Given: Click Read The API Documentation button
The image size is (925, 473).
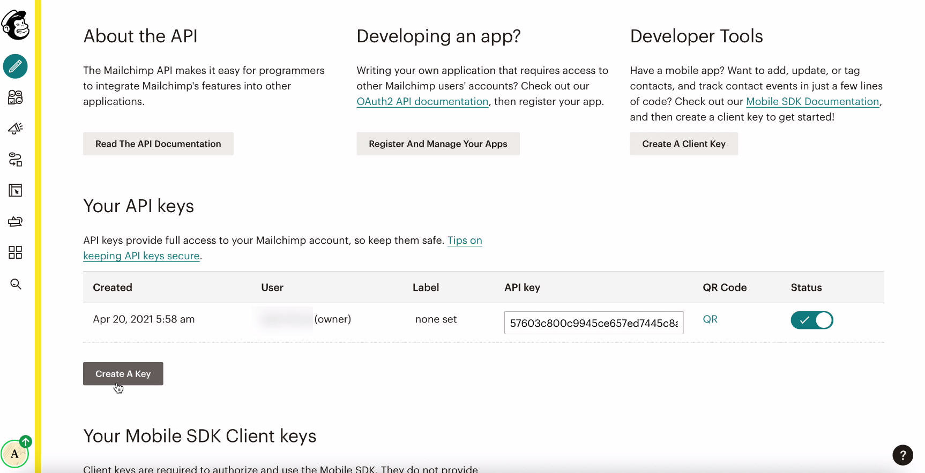Looking at the screenshot, I should (x=158, y=144).
